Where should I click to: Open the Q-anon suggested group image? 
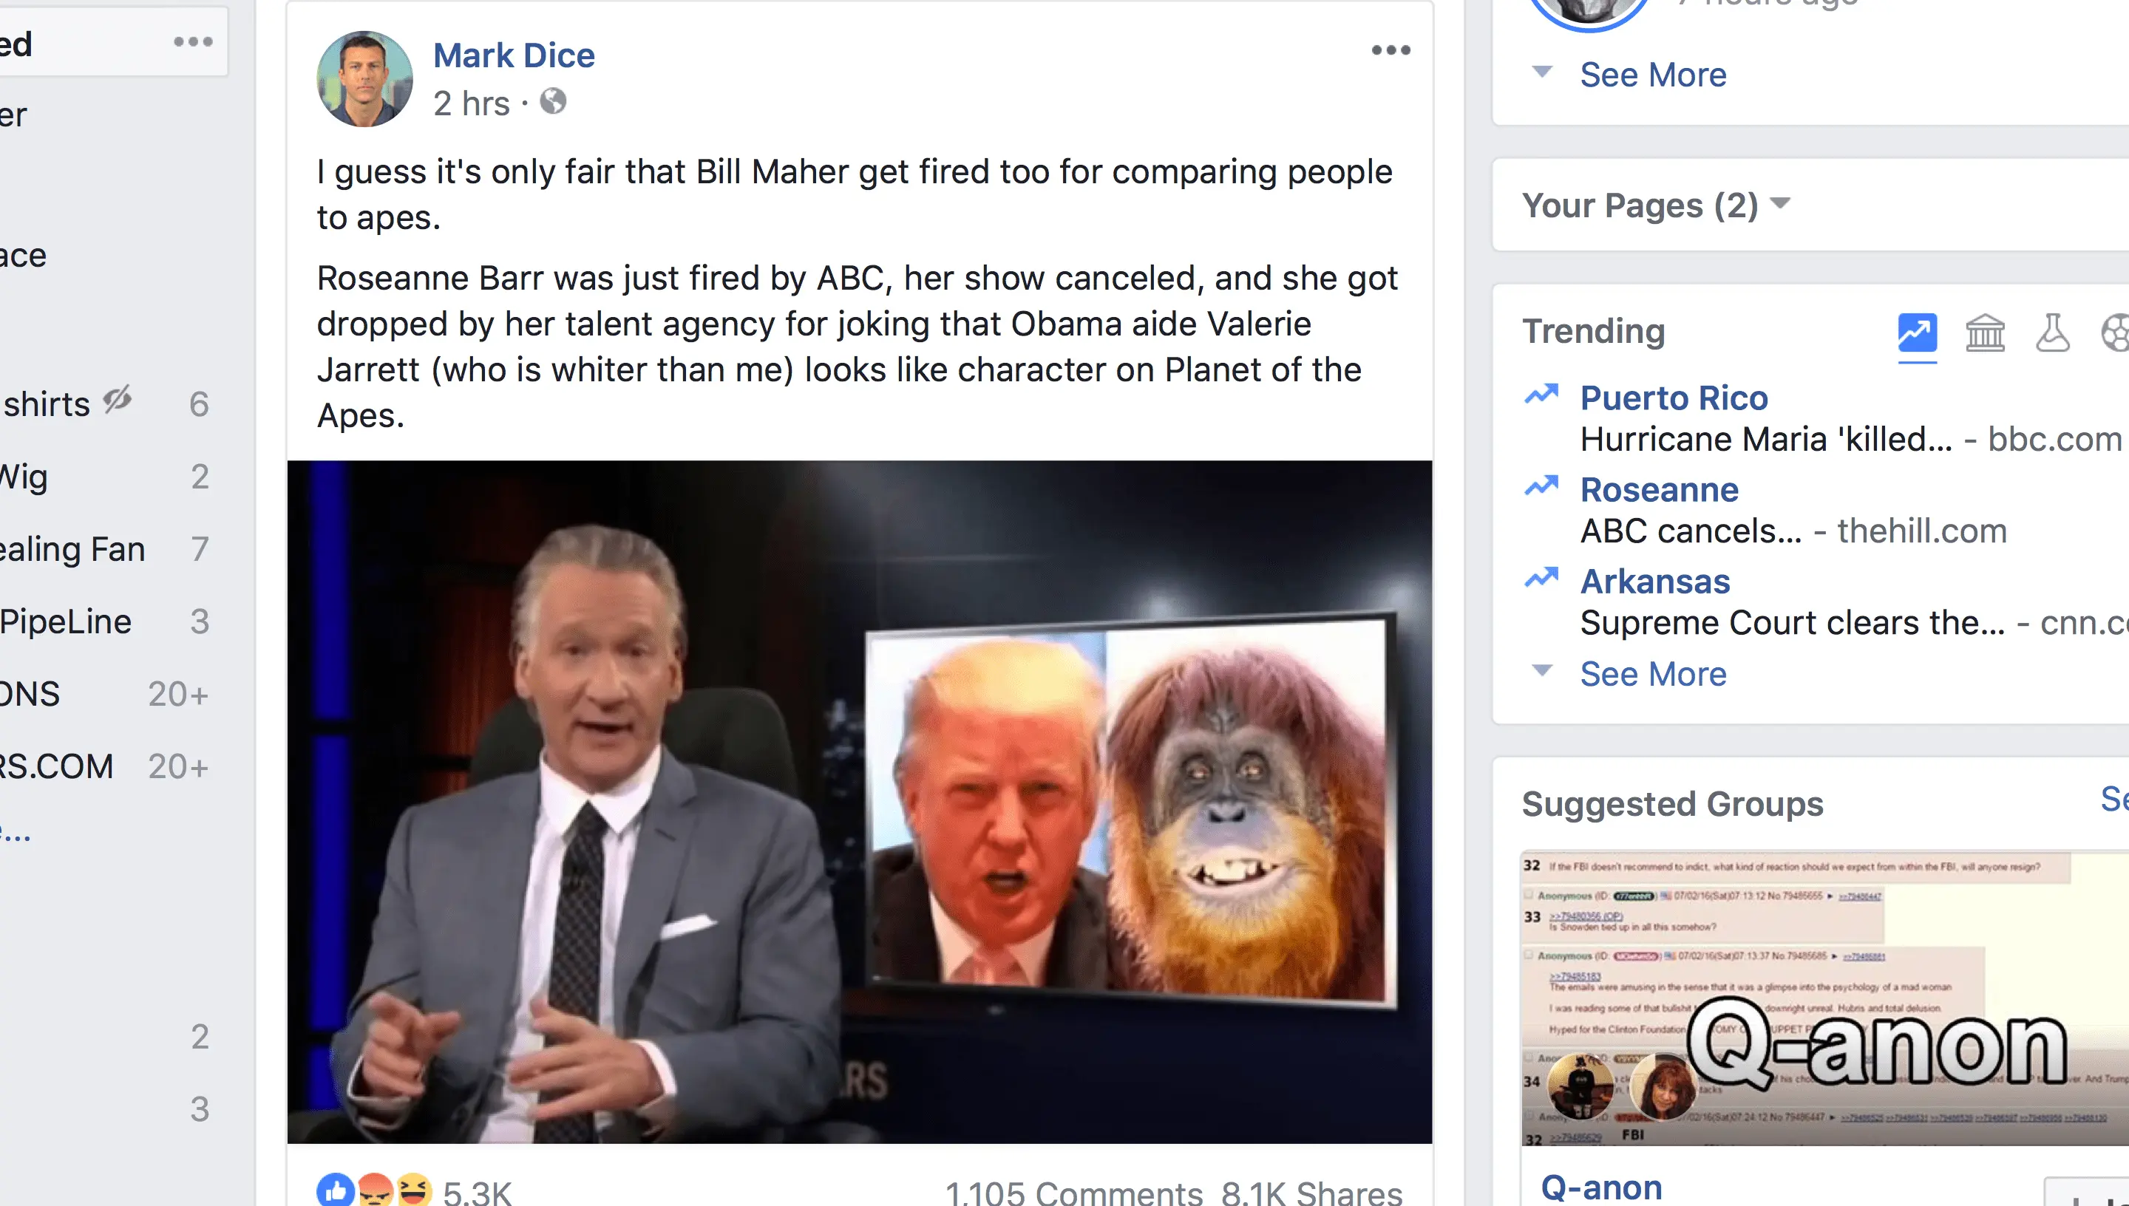(1825, 998)
